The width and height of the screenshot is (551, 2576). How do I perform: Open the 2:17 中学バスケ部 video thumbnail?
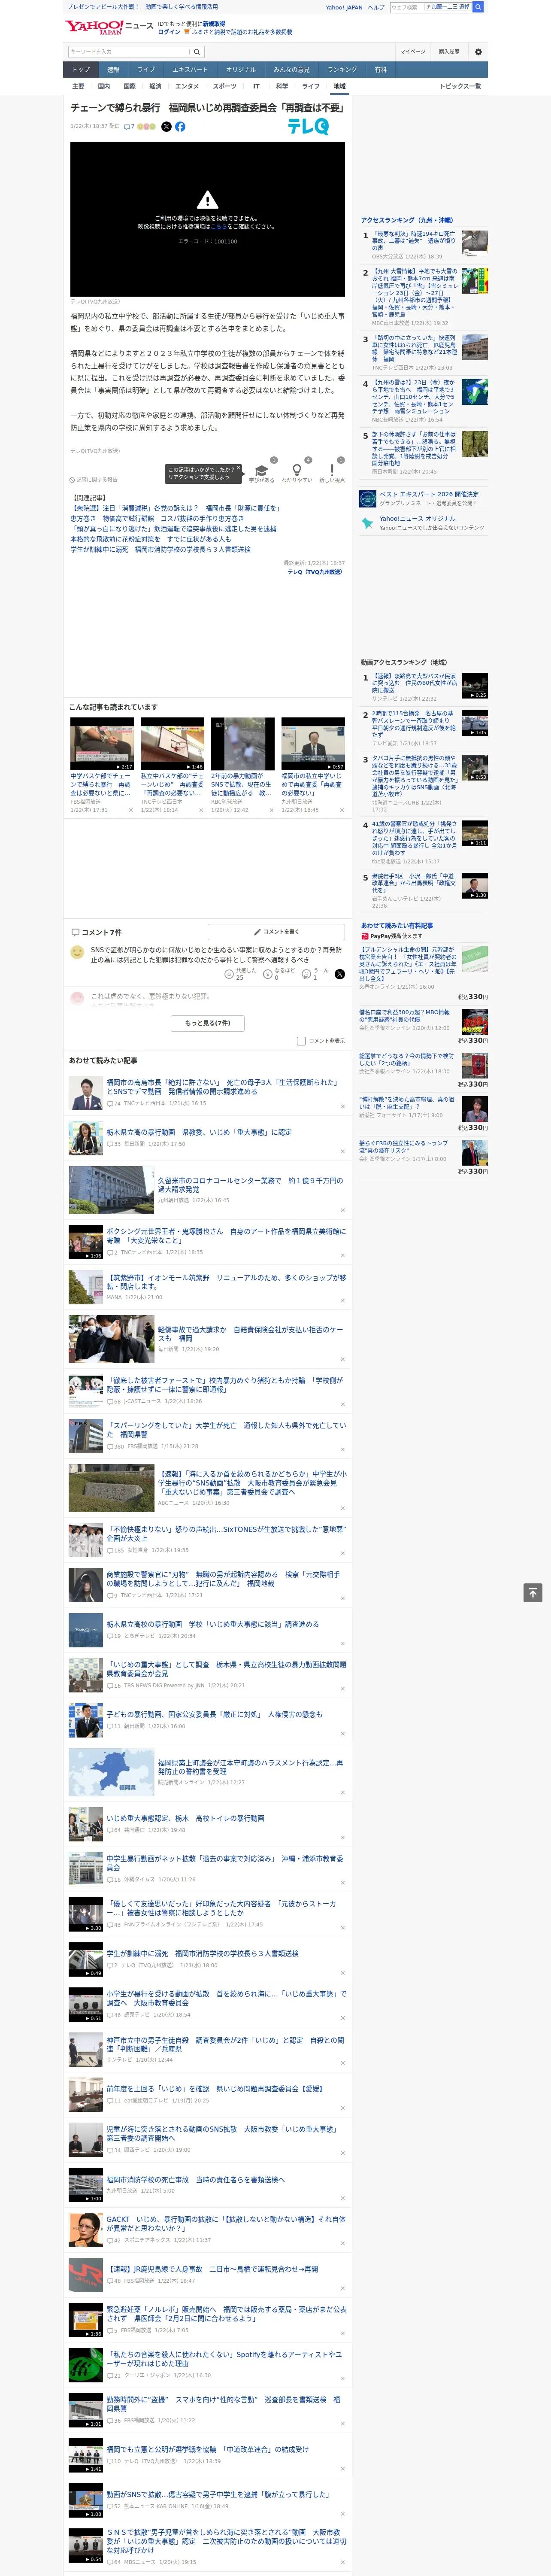[x=102, y=744]
